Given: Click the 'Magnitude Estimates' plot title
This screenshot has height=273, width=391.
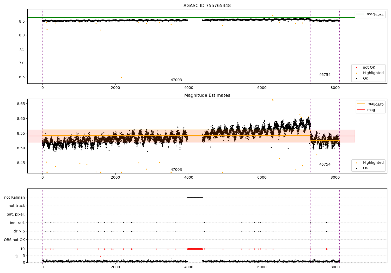Looking at the screenshot, I should [207, 95].
